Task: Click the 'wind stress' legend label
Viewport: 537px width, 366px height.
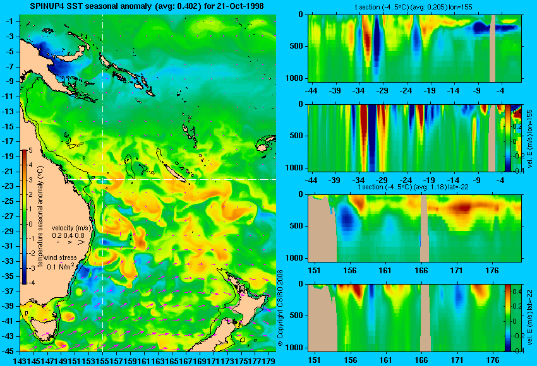Action: [60, 257]
